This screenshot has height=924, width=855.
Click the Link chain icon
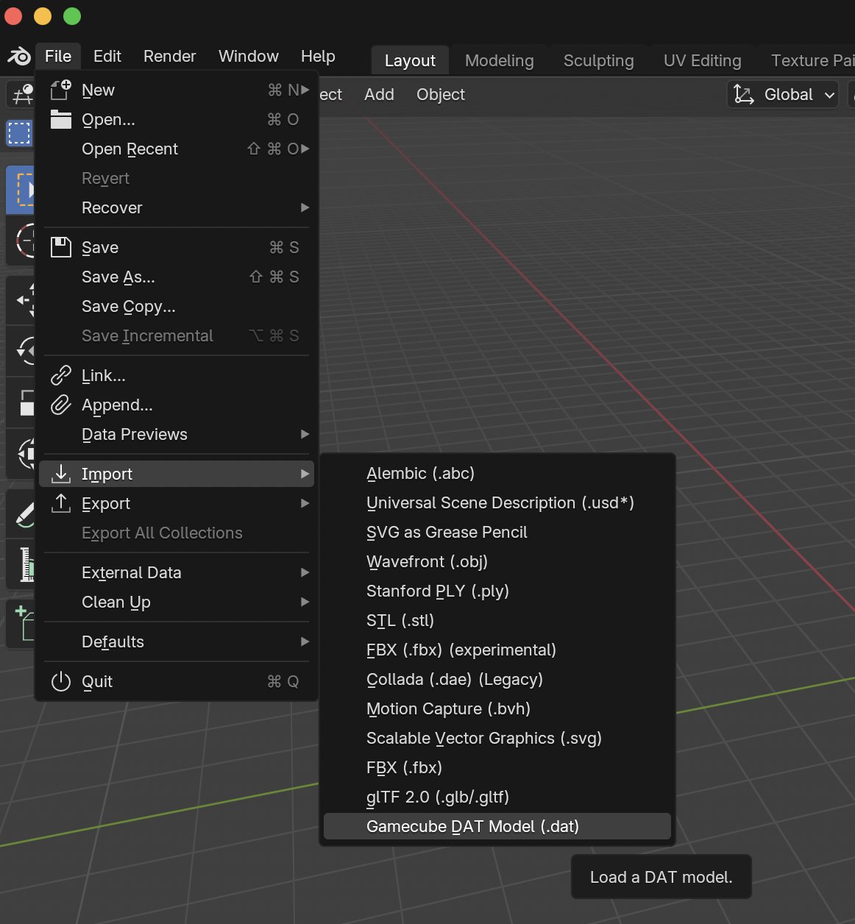(x=60, y=375)
